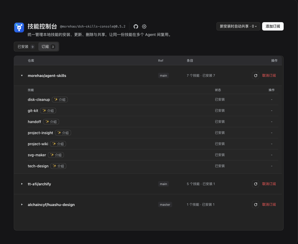This screenshot has height=244, width=298.
Task: Click 取消订阅 for tt-a1i/archify
Action: point(269,184)
